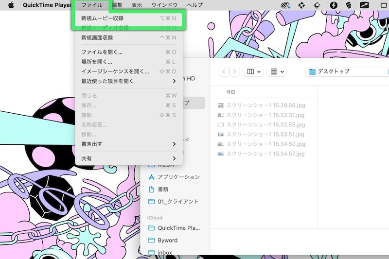389x259 pixels.
Task: Select 場所を開く… menu item
Action: pos(128,62)
